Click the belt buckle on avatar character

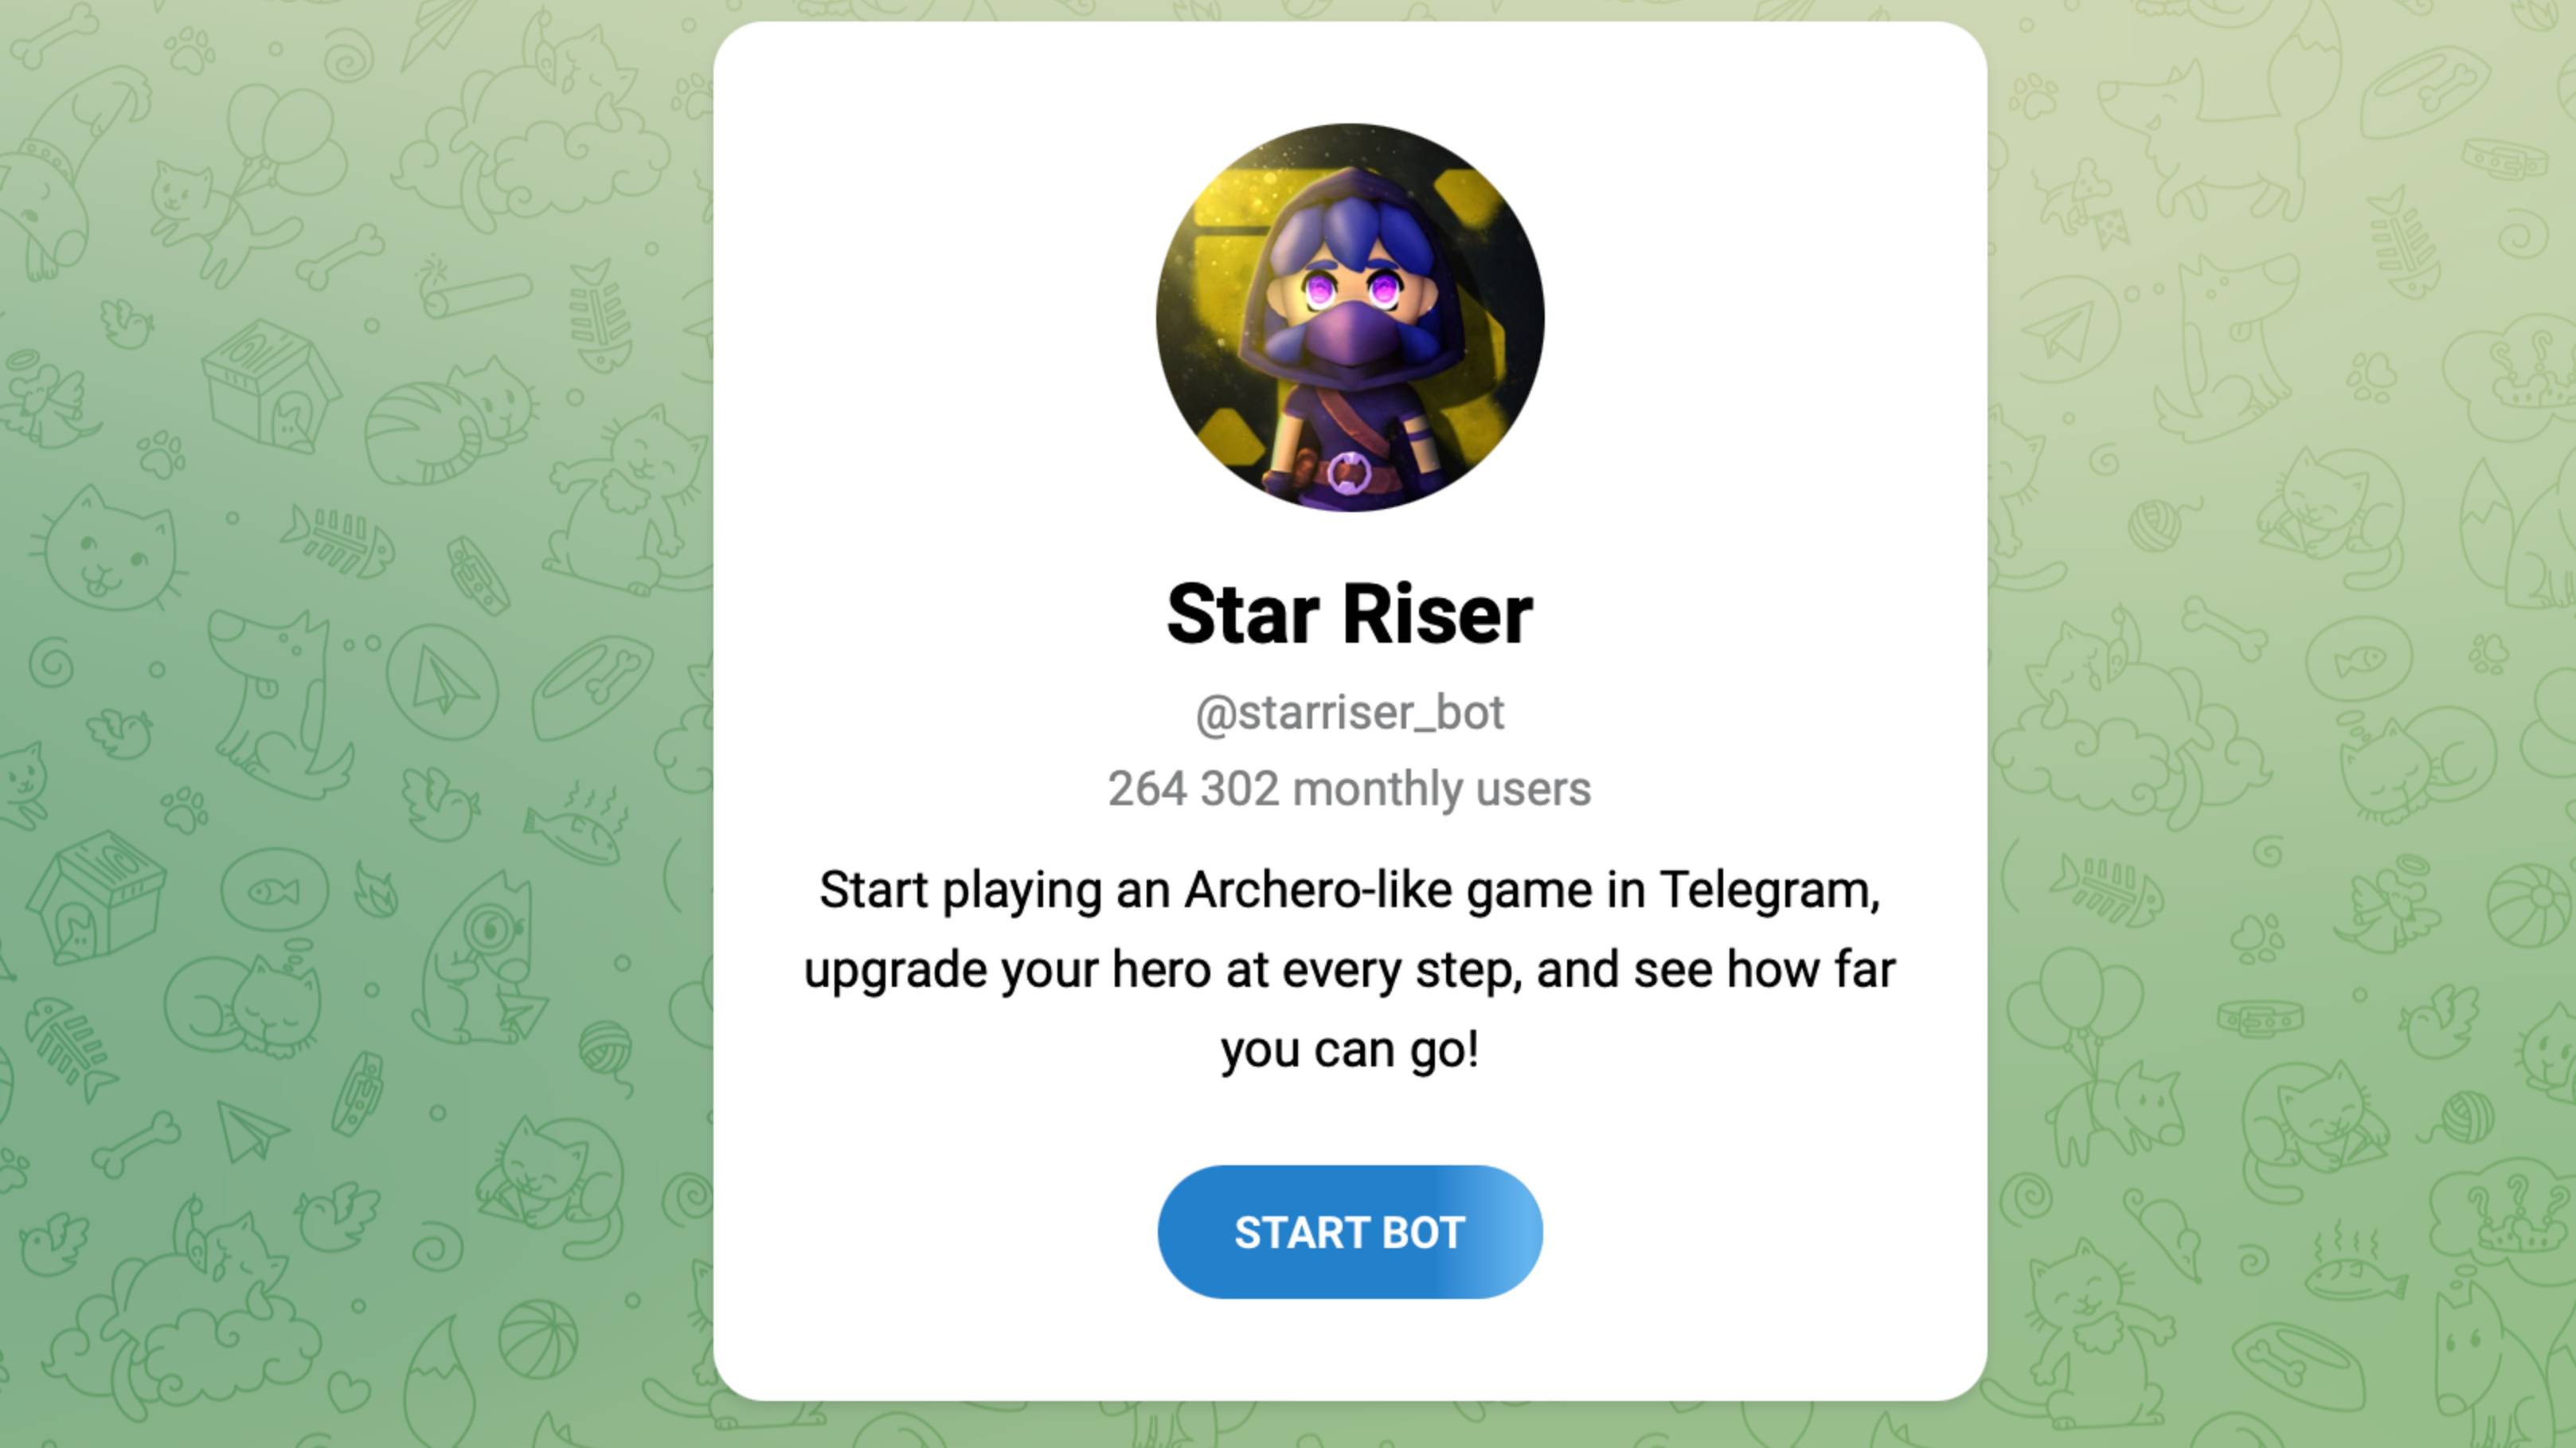[x=1348, y=472]
